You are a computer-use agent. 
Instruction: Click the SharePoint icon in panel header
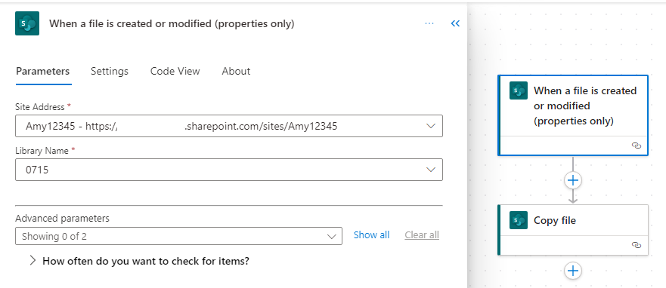(x=27, y=23)
